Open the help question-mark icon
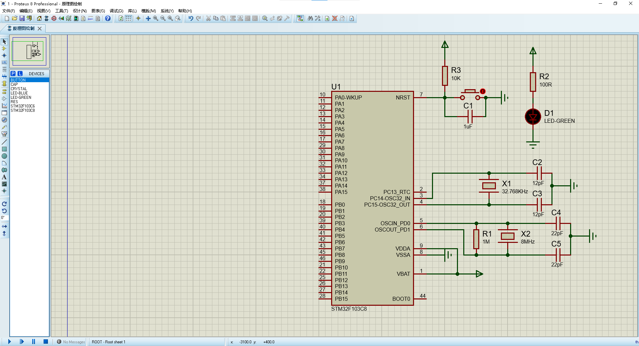Image resolution: width=639 pixels, height=346 pixels. click(108, 19)
